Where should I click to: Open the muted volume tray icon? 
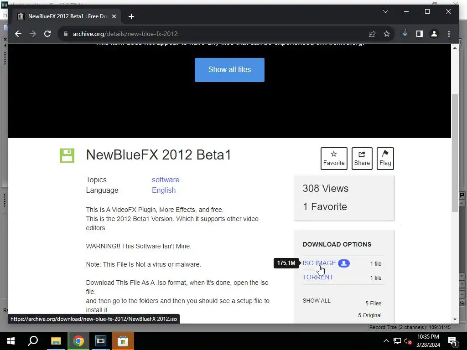click(x=408, y=341)
